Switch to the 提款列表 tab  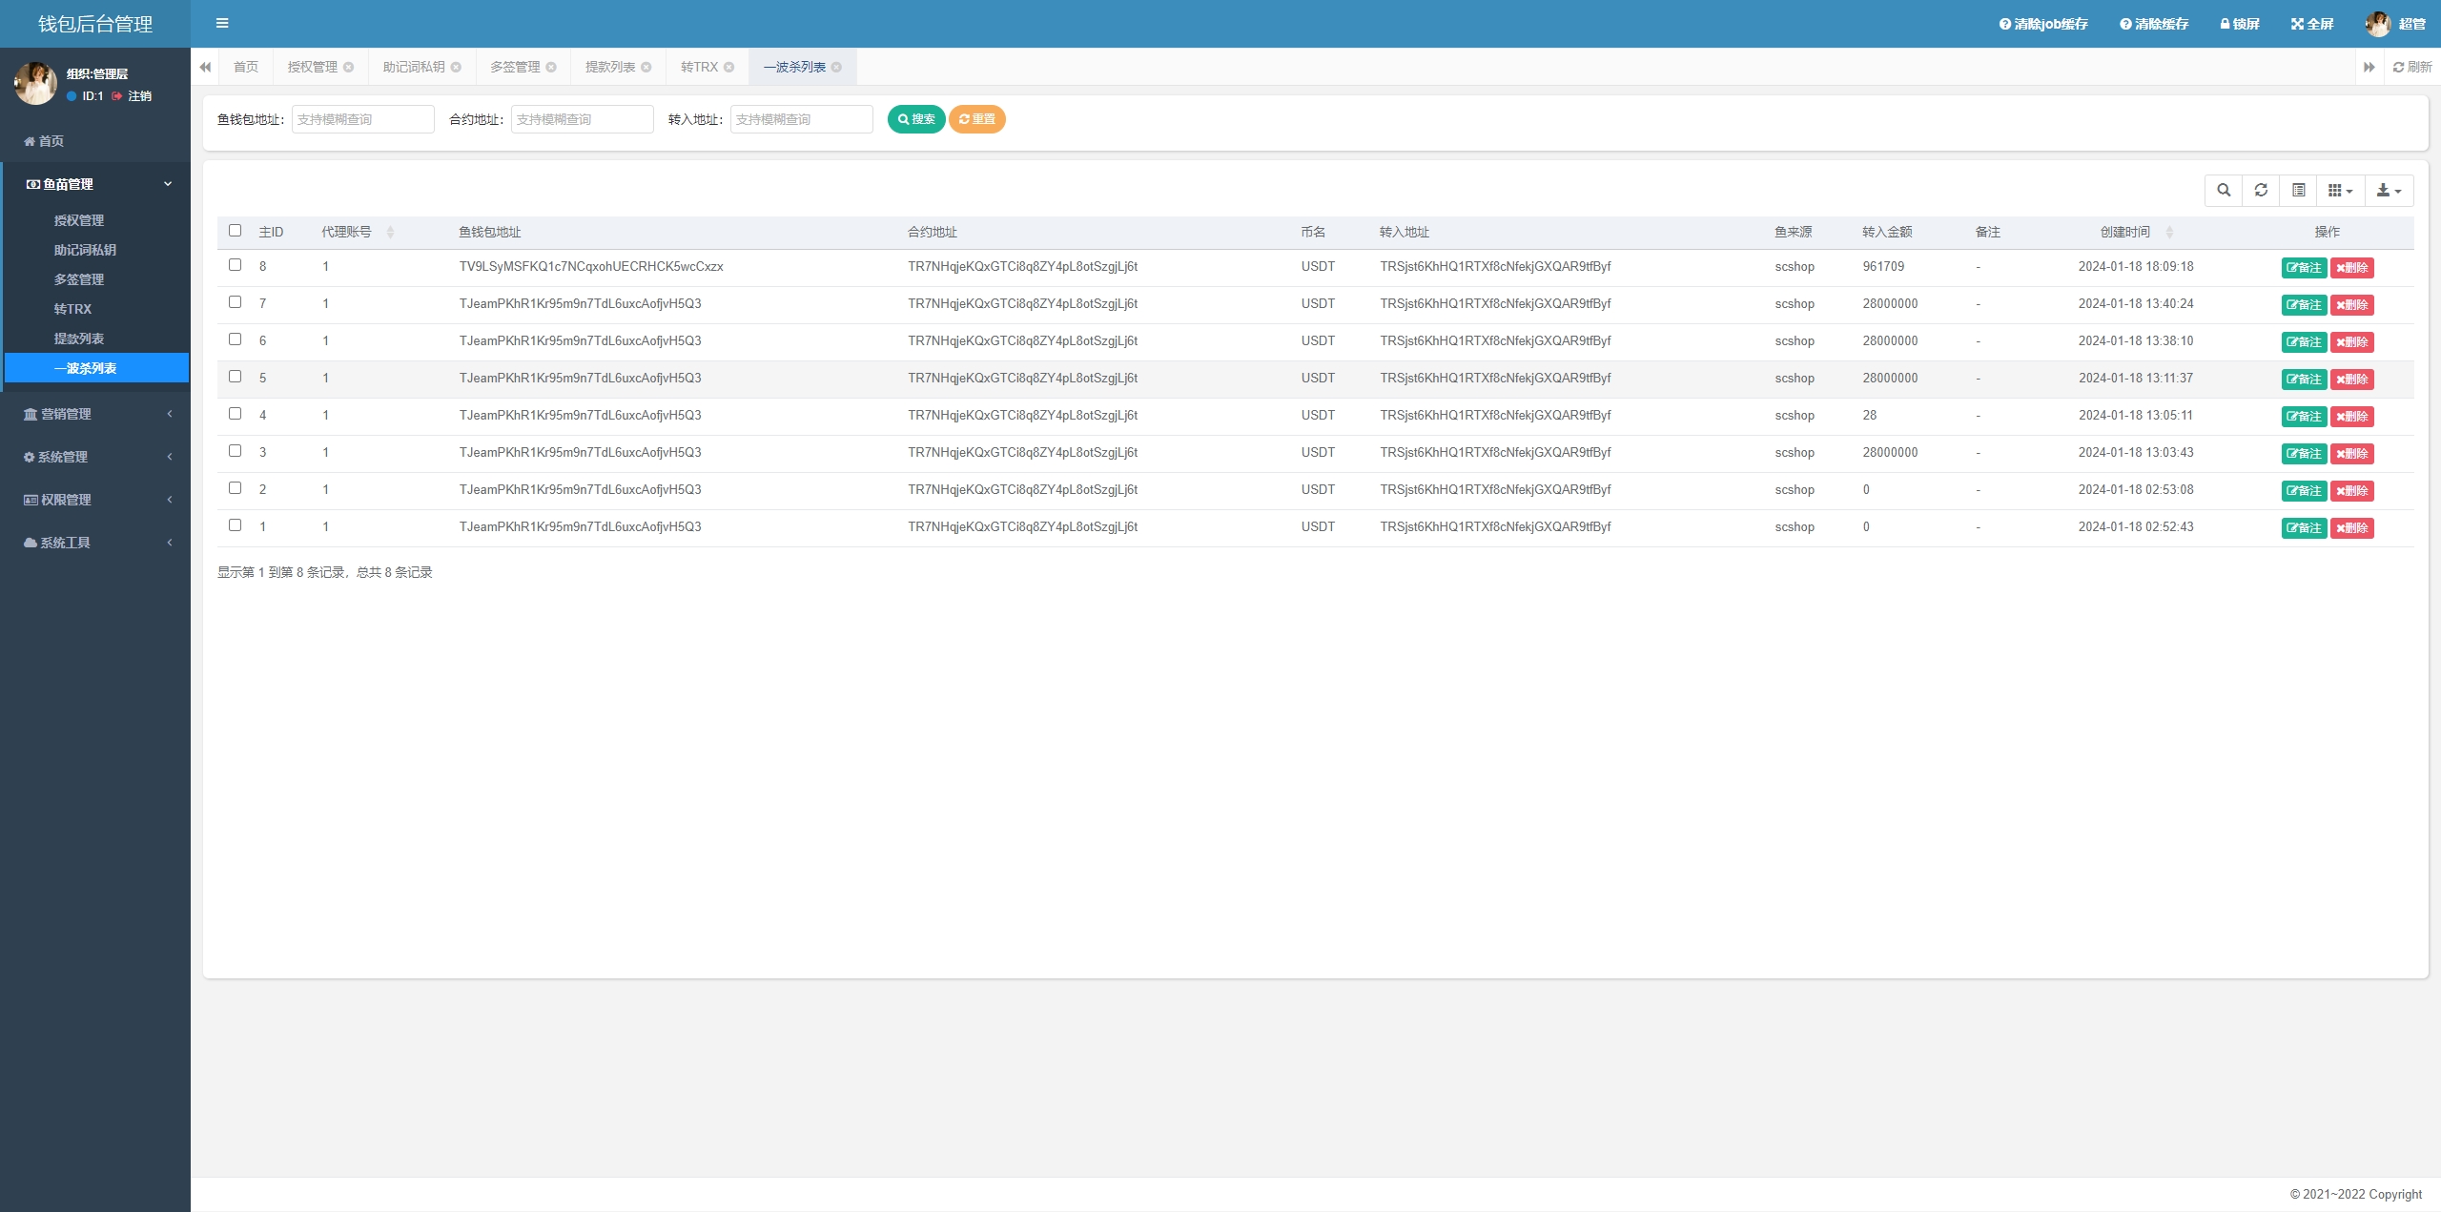click(x=610, y=68)
